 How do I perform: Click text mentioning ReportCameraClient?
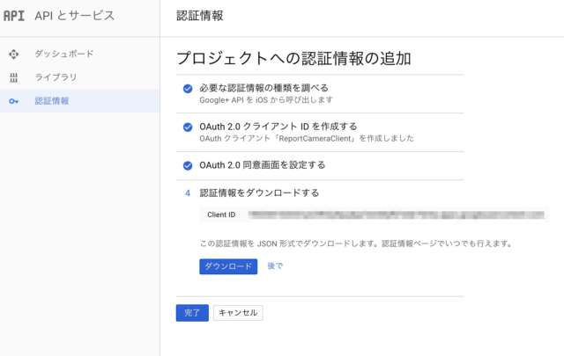click(307, 139)
